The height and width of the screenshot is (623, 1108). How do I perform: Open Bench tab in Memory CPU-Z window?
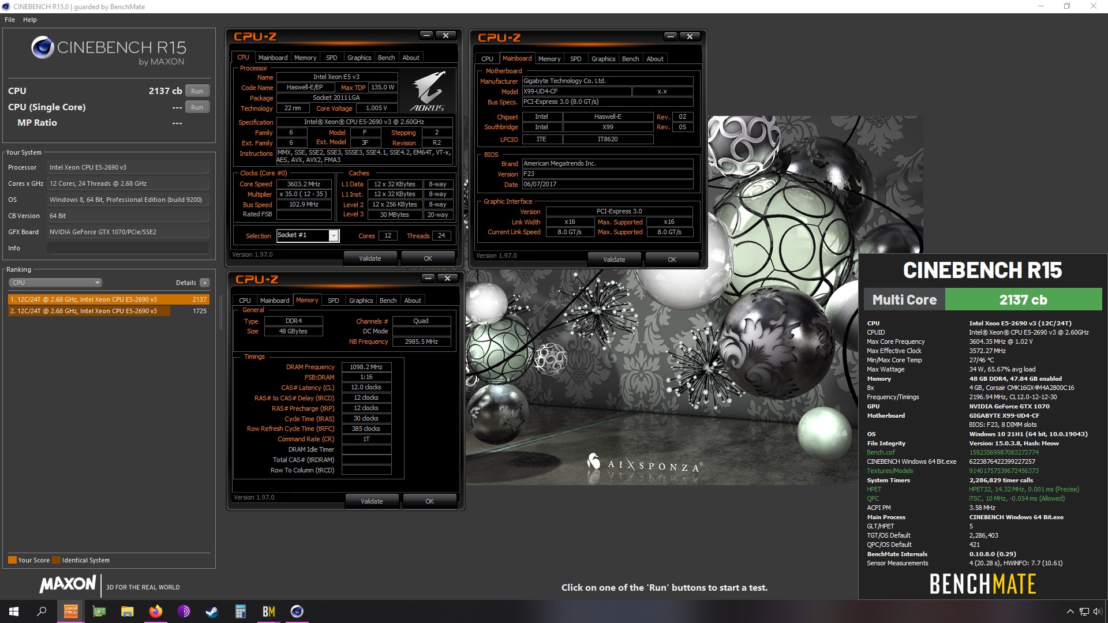point(388,301)
